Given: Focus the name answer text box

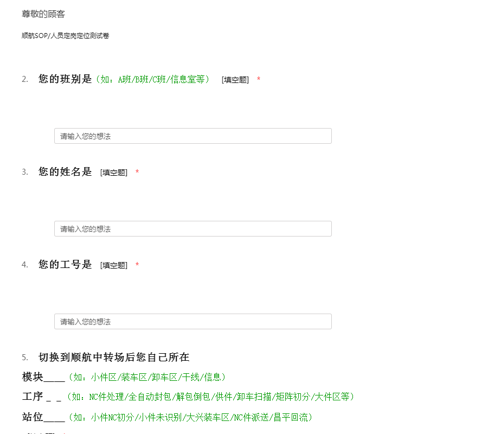Looking at the screenshot, I should point(192,229).
